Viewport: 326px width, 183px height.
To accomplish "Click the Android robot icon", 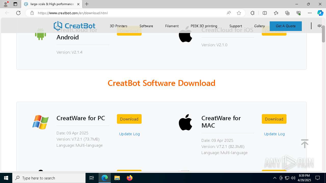I will click(x=40, y=34).
